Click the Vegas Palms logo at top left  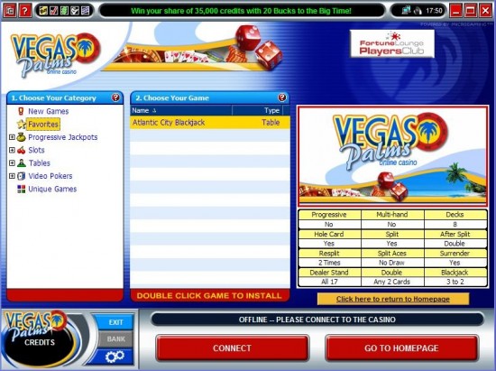click(55, 54)
